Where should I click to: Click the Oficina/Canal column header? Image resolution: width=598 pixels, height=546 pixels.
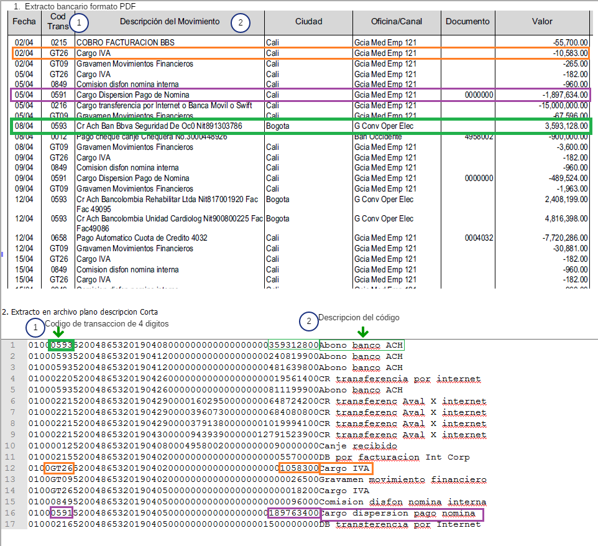click(396, 22)
